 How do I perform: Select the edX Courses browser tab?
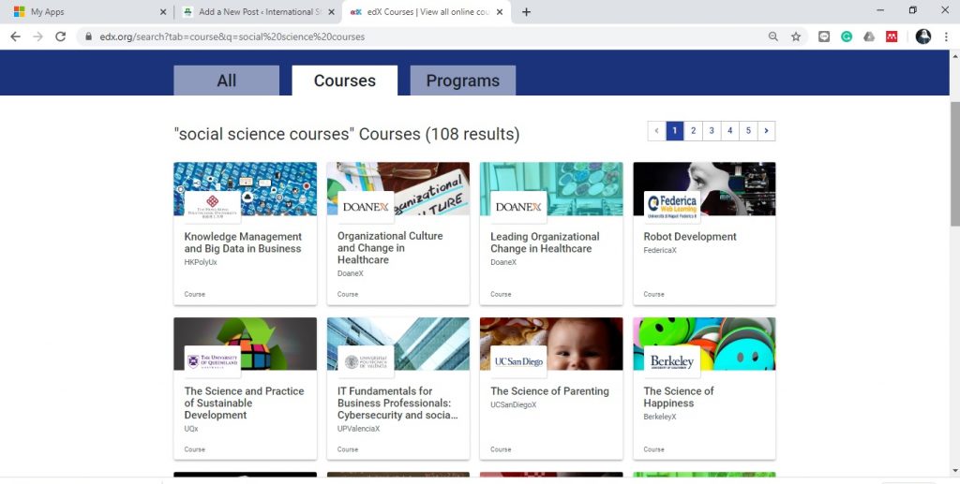(x=427, y=12)
